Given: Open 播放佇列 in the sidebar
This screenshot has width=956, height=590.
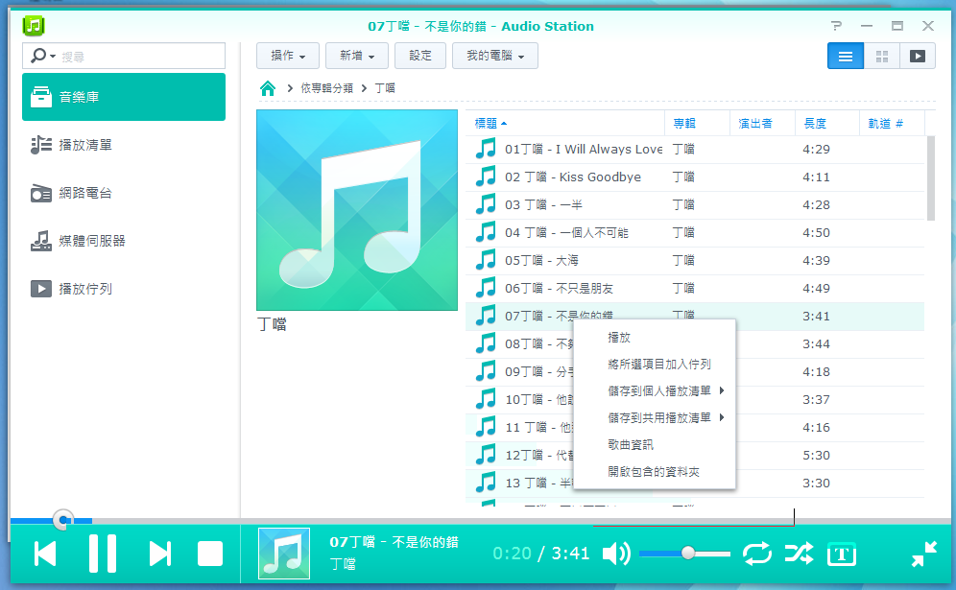Looking at the screenshot, I should point(124,289).
